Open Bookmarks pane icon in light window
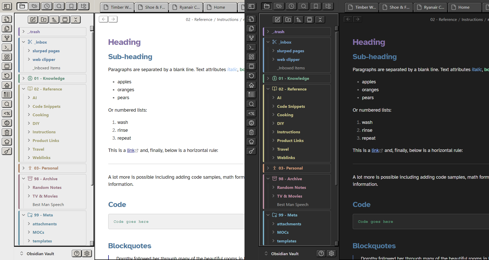489x260 pixels. coord(71,6)
